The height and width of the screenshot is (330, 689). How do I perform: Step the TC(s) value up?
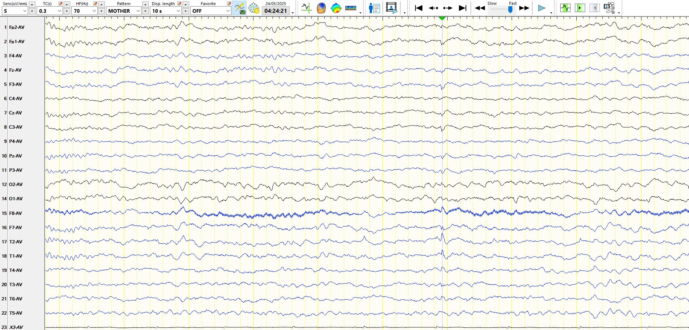pos(67,4)
